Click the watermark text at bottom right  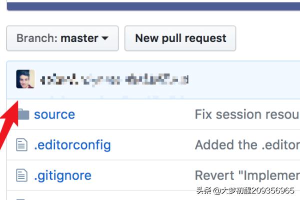[245, 191]
